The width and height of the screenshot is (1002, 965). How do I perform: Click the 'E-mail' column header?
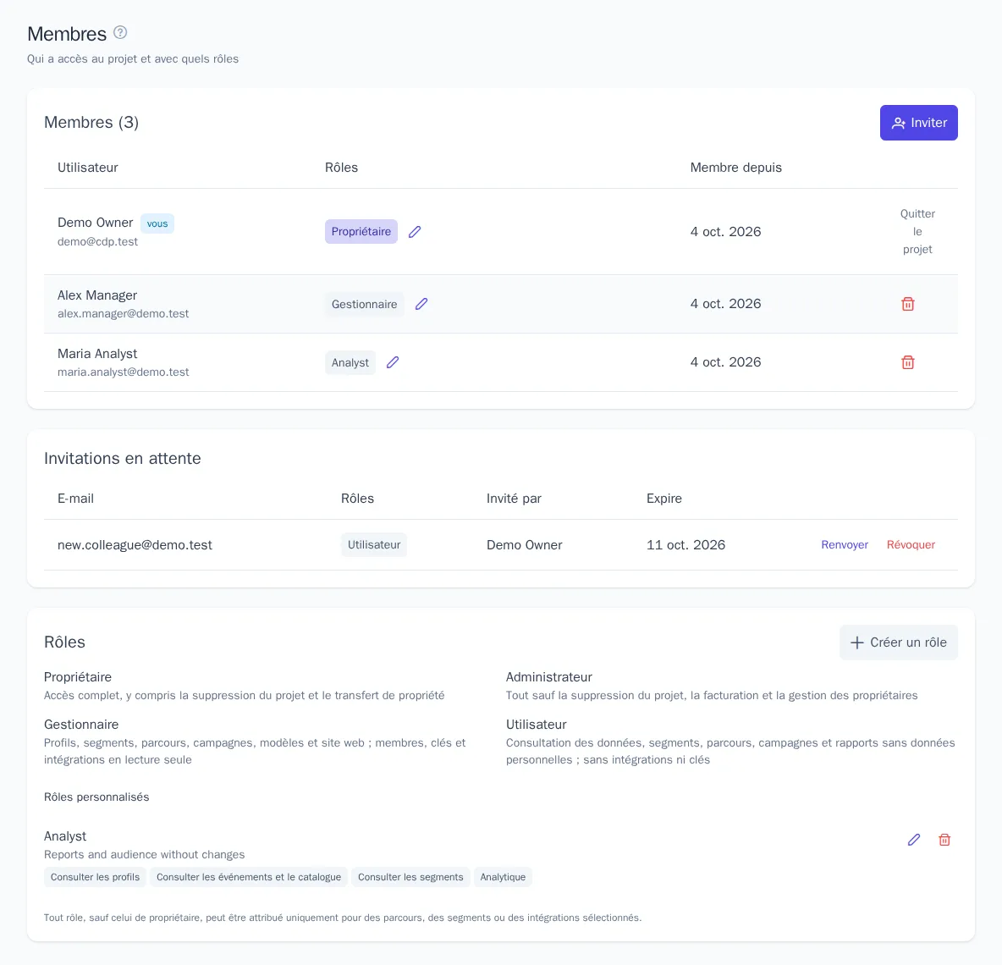click(75, 499)
